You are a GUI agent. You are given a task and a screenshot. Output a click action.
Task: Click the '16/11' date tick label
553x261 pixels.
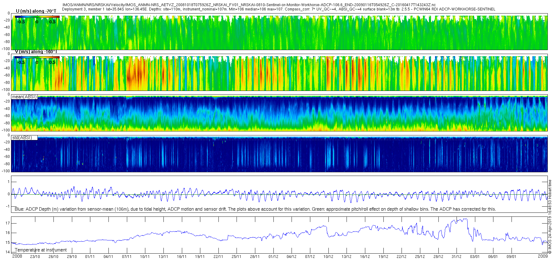(182, 257)
